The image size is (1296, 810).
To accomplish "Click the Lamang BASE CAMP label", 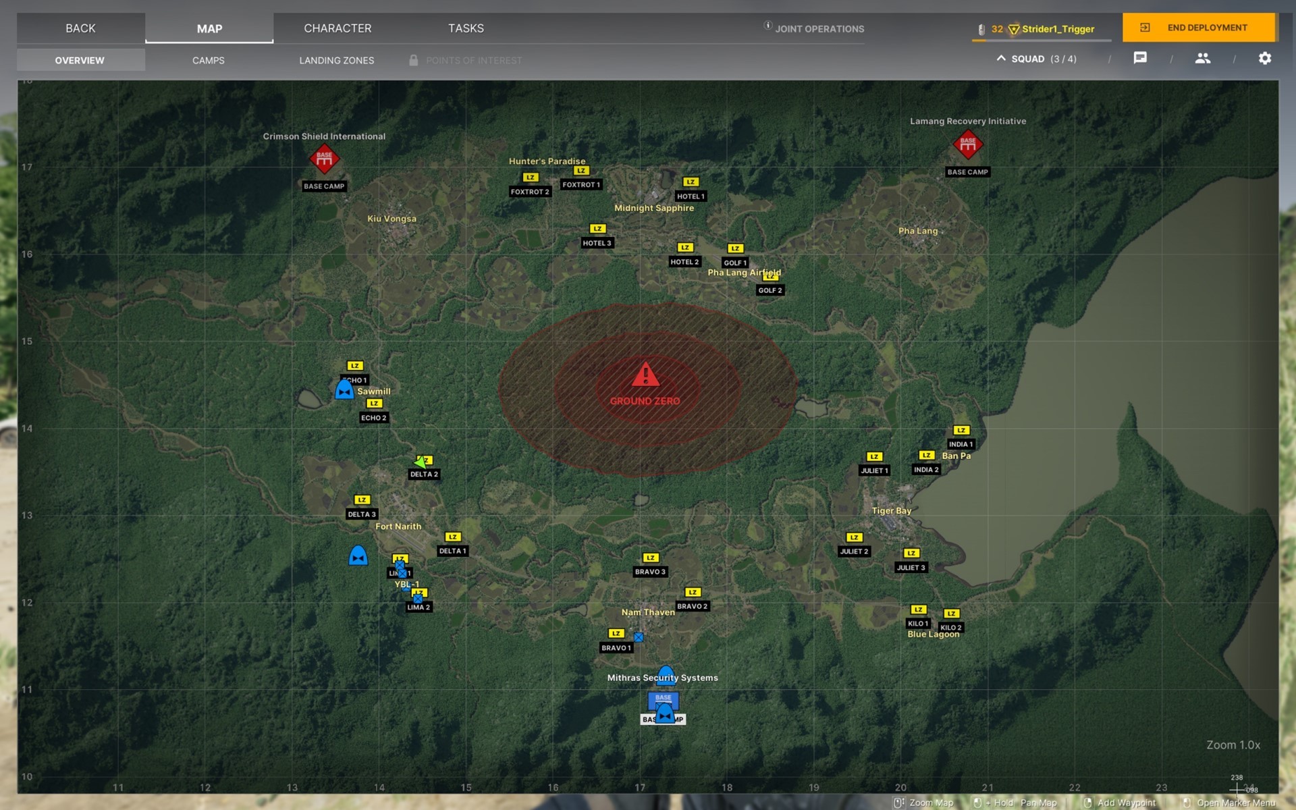I will coord(968,172).
